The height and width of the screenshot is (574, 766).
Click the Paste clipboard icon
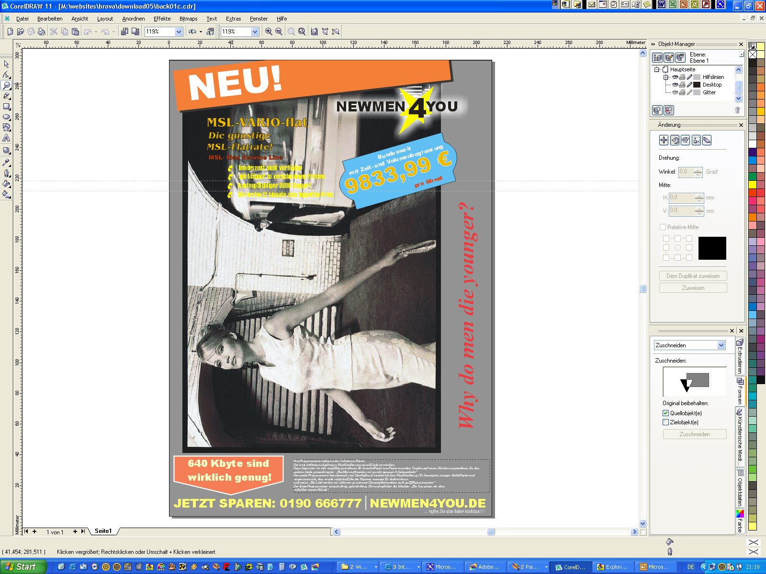(75, 32)
